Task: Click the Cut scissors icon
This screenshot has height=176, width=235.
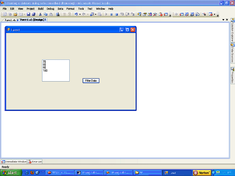Action: (40, 14)
